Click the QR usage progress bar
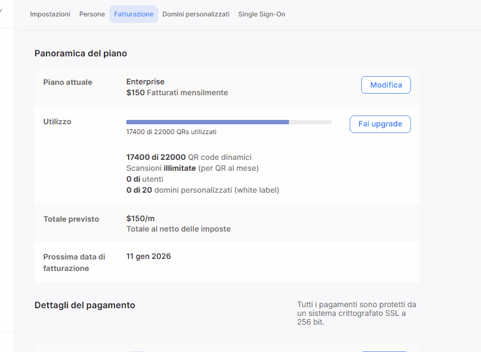This screenshot has height=352, width=481. point(229,122)
